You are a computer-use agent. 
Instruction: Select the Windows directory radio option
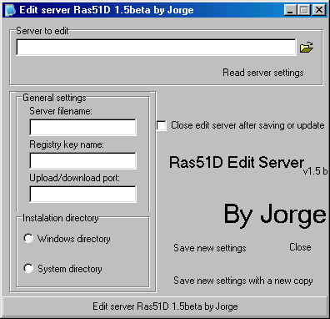28,239
